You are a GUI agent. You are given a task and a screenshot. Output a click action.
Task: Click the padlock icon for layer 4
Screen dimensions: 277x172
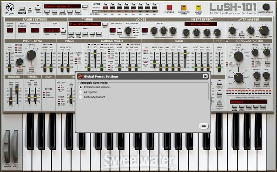coord(128,4)
